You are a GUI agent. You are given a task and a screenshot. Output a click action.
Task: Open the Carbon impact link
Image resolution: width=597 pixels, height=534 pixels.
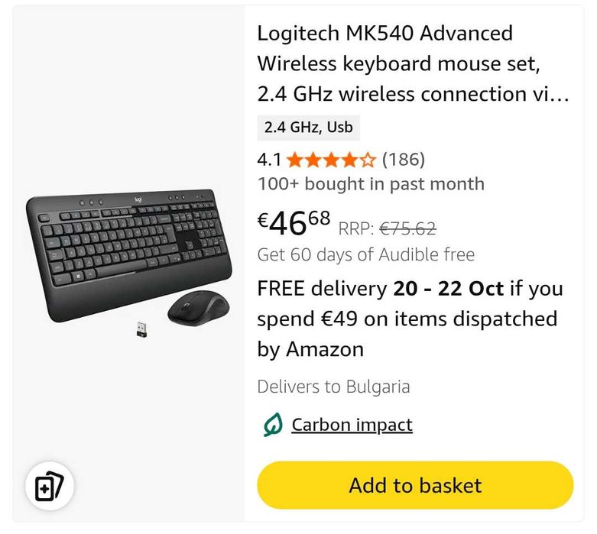click(352, 425)
